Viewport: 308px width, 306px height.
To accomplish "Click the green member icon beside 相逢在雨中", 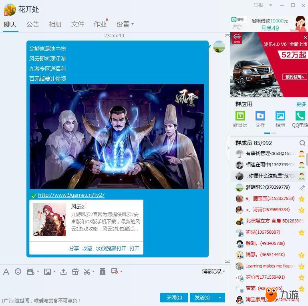I will pyautogui.click(x=302, y=165).
